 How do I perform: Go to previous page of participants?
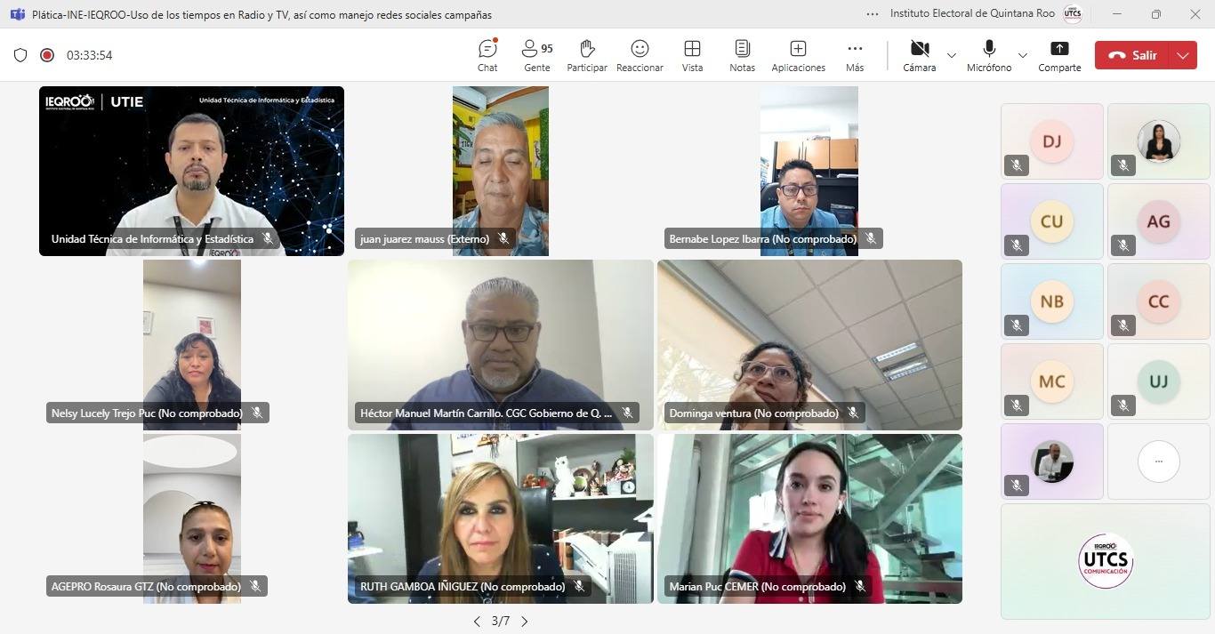(x=477, y=622)
